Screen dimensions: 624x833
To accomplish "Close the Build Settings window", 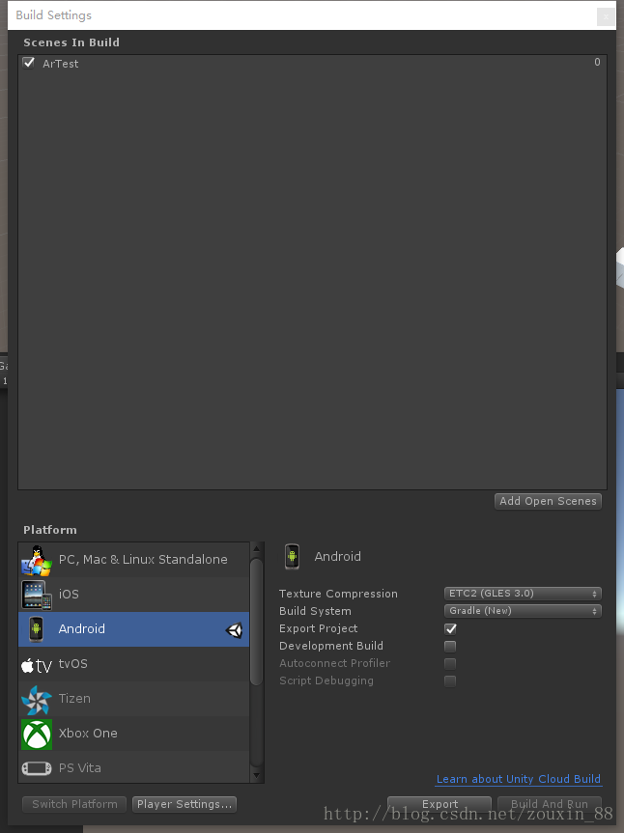I will 606,16.
